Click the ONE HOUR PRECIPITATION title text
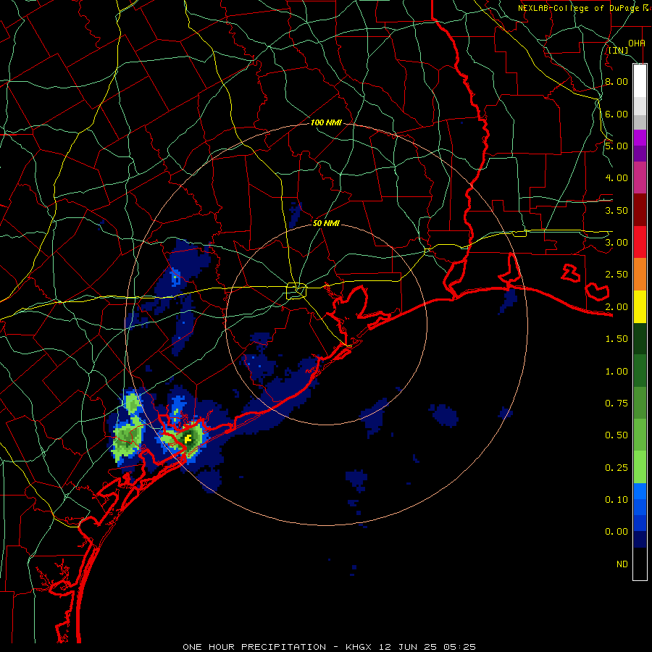Image resolution: width=652 pixels, height=652 pixels. tap(254, 647)
